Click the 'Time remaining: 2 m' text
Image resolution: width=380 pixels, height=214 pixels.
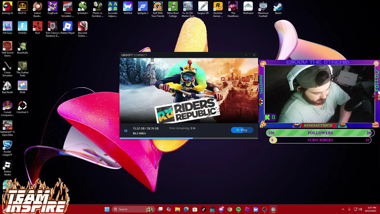[x=182, y=128]
